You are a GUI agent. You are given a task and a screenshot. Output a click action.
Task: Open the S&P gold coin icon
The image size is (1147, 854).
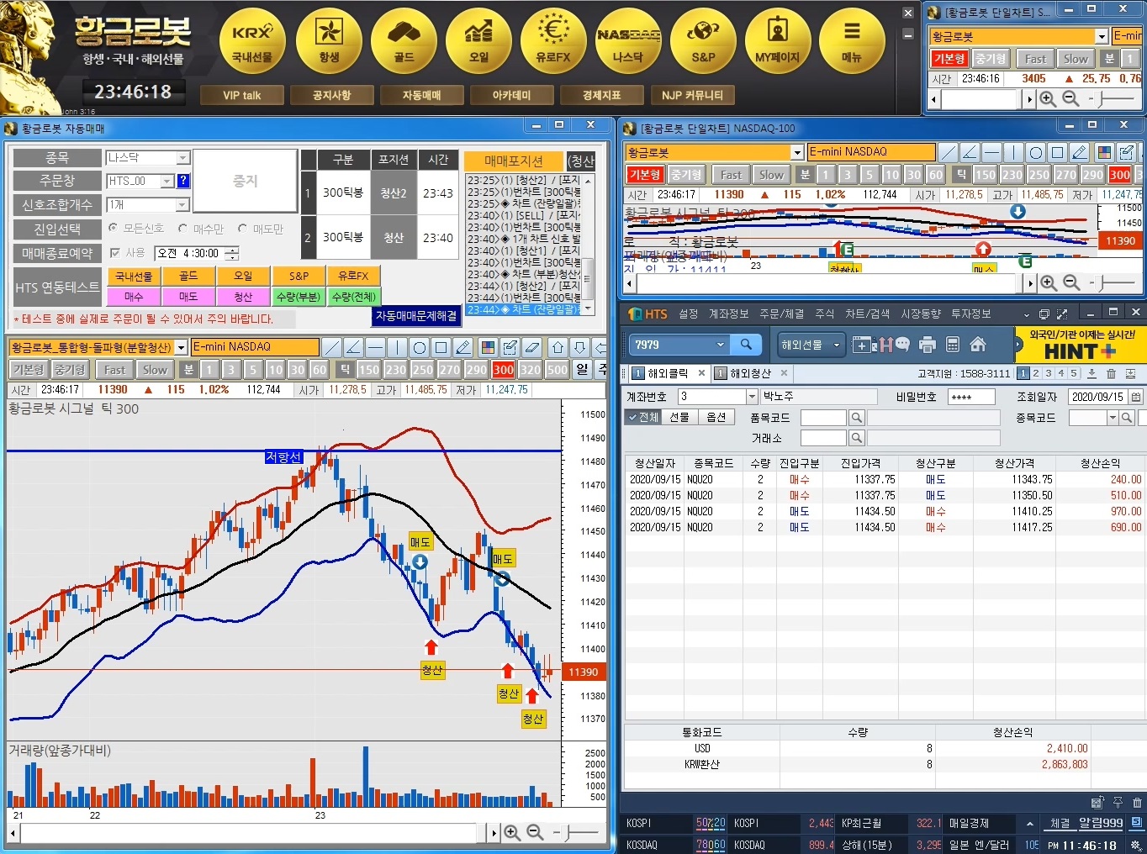(x=703, y=40)
